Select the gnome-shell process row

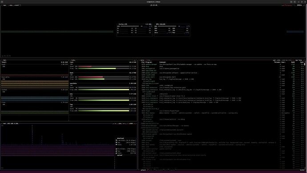tap(222, 77)
